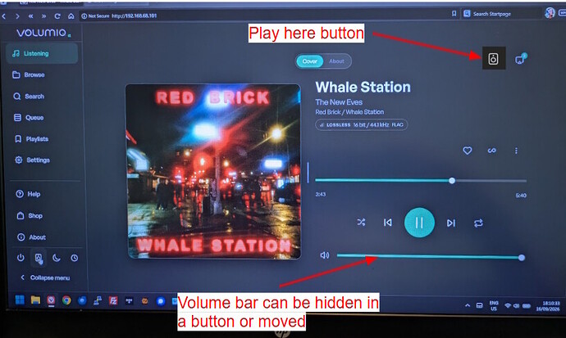
Task: Open the Help page
Action: (28, 194)
